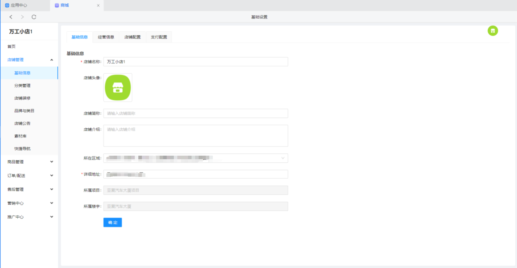Click the 确定 confirm button
Image resolution: width=517 pixels, height=268 pixels.
pyautogui.click(x=113, y=222)
